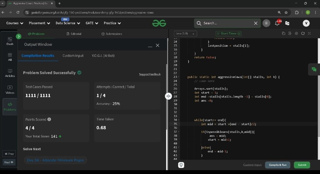Reload the page in browser
The height and width of the screenshot is (174, 320).
pyautogui.click(x=18, y=13)
